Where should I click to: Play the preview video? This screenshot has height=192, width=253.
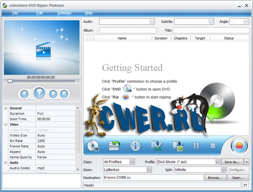39,93
